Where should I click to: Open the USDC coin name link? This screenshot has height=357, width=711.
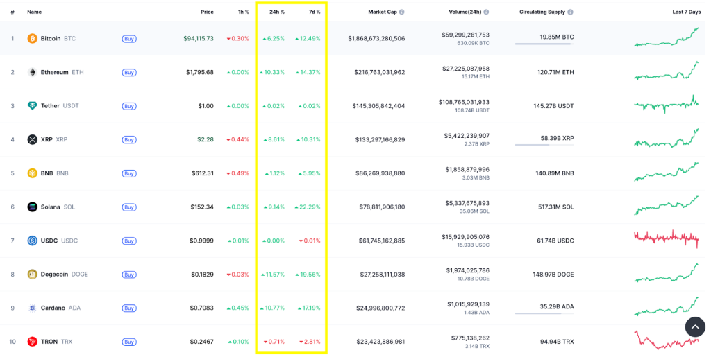click(49, 241)
